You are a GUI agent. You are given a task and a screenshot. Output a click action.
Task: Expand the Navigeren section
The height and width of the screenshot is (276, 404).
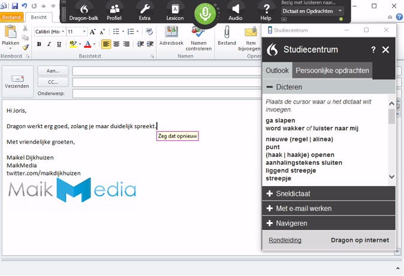pos(328,223)
